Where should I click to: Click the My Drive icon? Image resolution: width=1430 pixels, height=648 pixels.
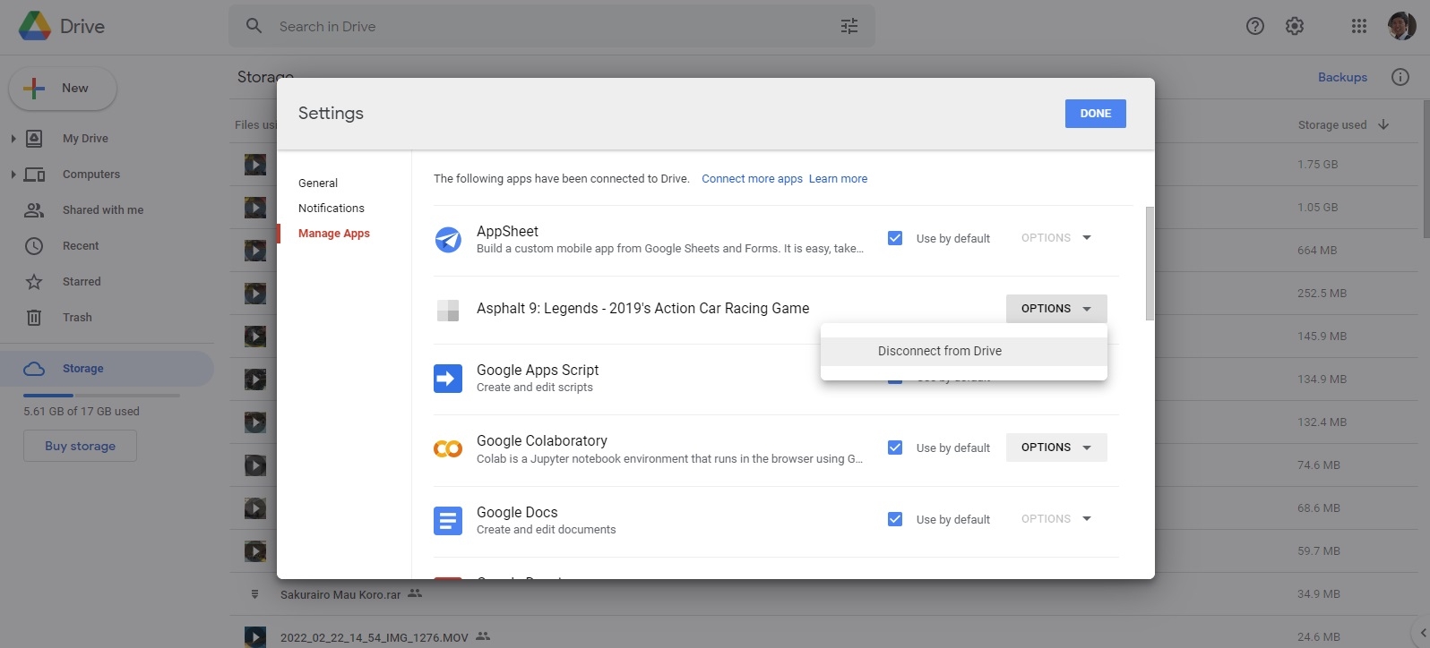(34, 139)
